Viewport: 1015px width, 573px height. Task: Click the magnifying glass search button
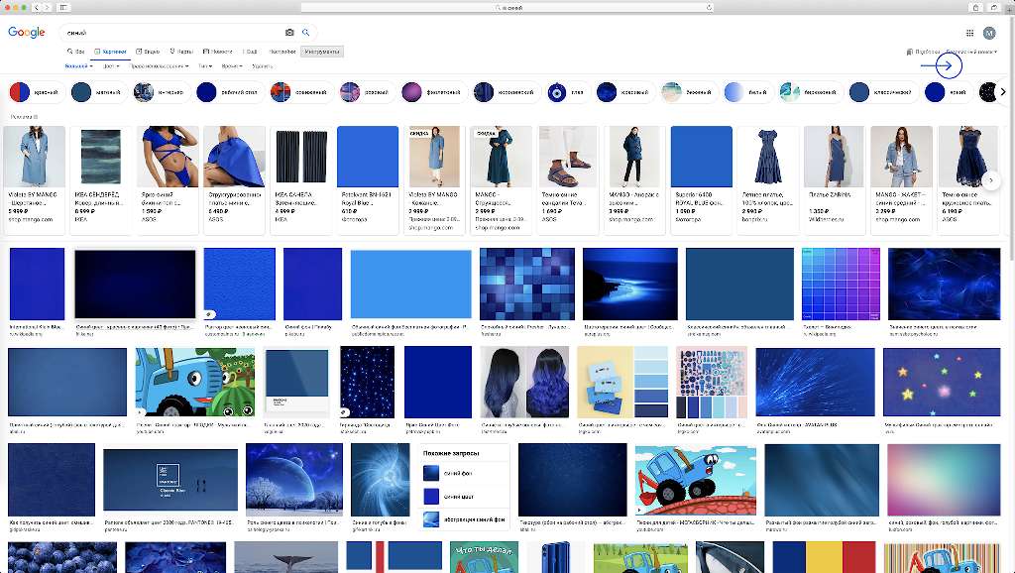click(x=305, y=33)
